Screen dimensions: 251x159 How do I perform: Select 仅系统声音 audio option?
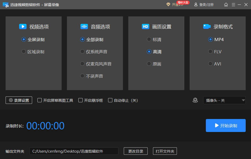[82, 52]
